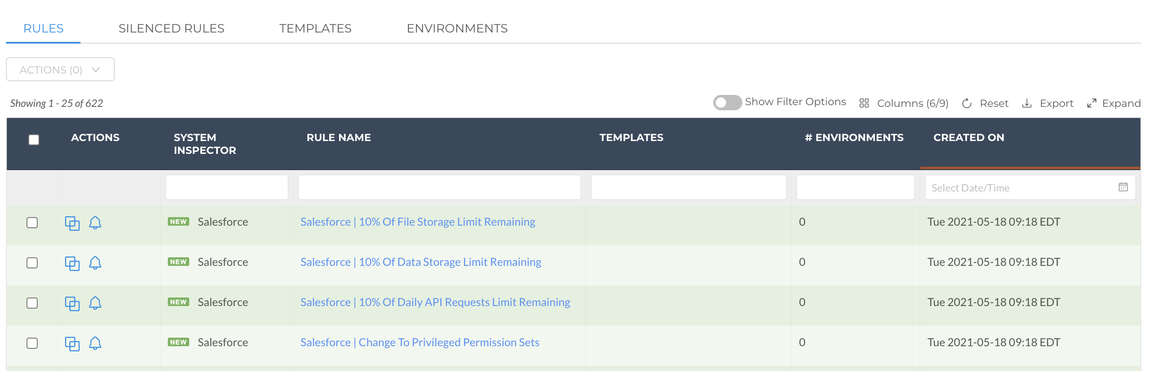Focus the # Environments filter field
This screenshot has width=1149, height=371.
(x=855, y=187)
